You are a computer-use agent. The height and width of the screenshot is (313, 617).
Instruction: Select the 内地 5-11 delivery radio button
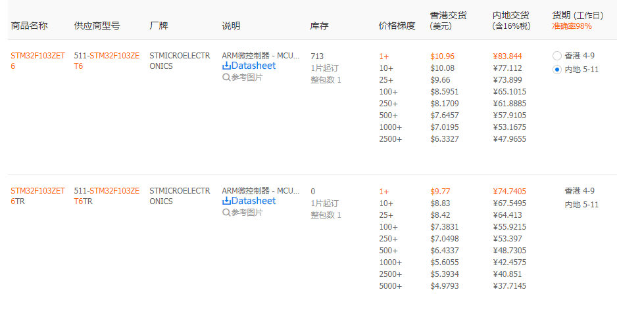tap(556, 70)
